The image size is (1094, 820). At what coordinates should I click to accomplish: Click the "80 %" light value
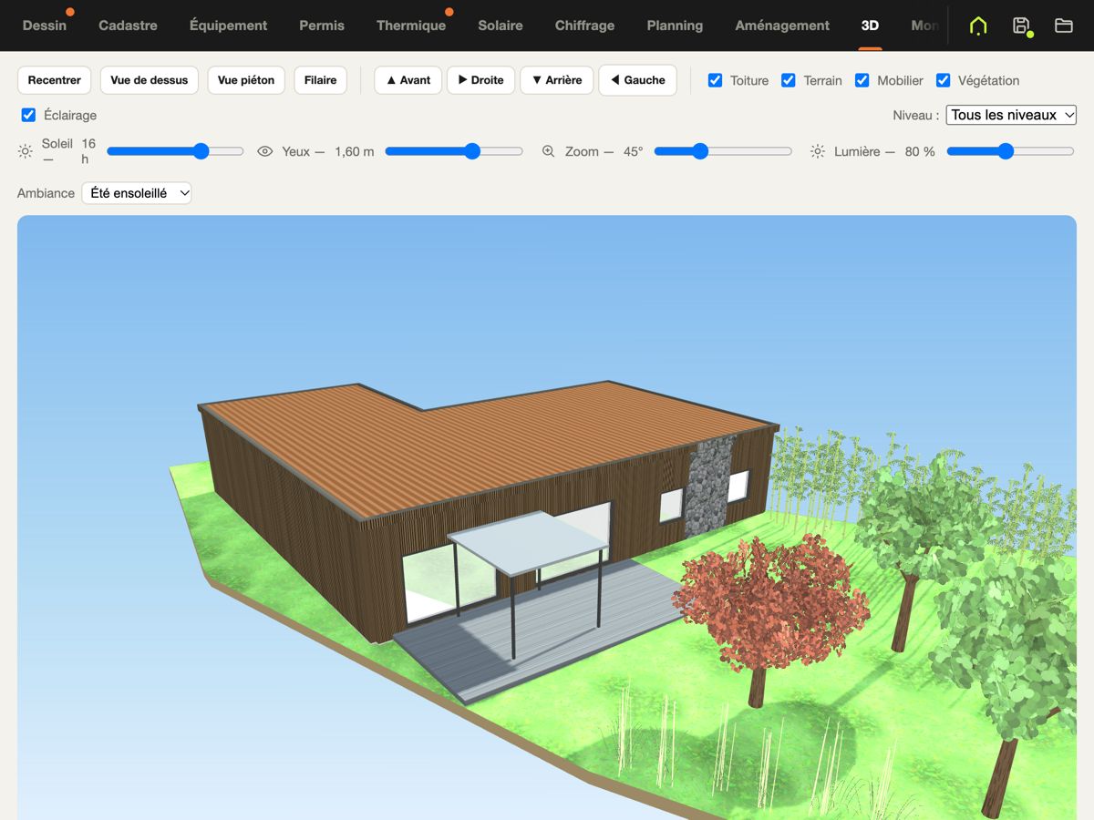920,151
